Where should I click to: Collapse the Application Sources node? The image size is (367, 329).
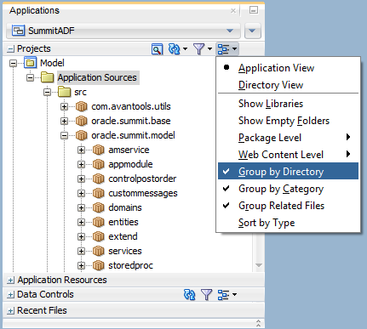30,77
